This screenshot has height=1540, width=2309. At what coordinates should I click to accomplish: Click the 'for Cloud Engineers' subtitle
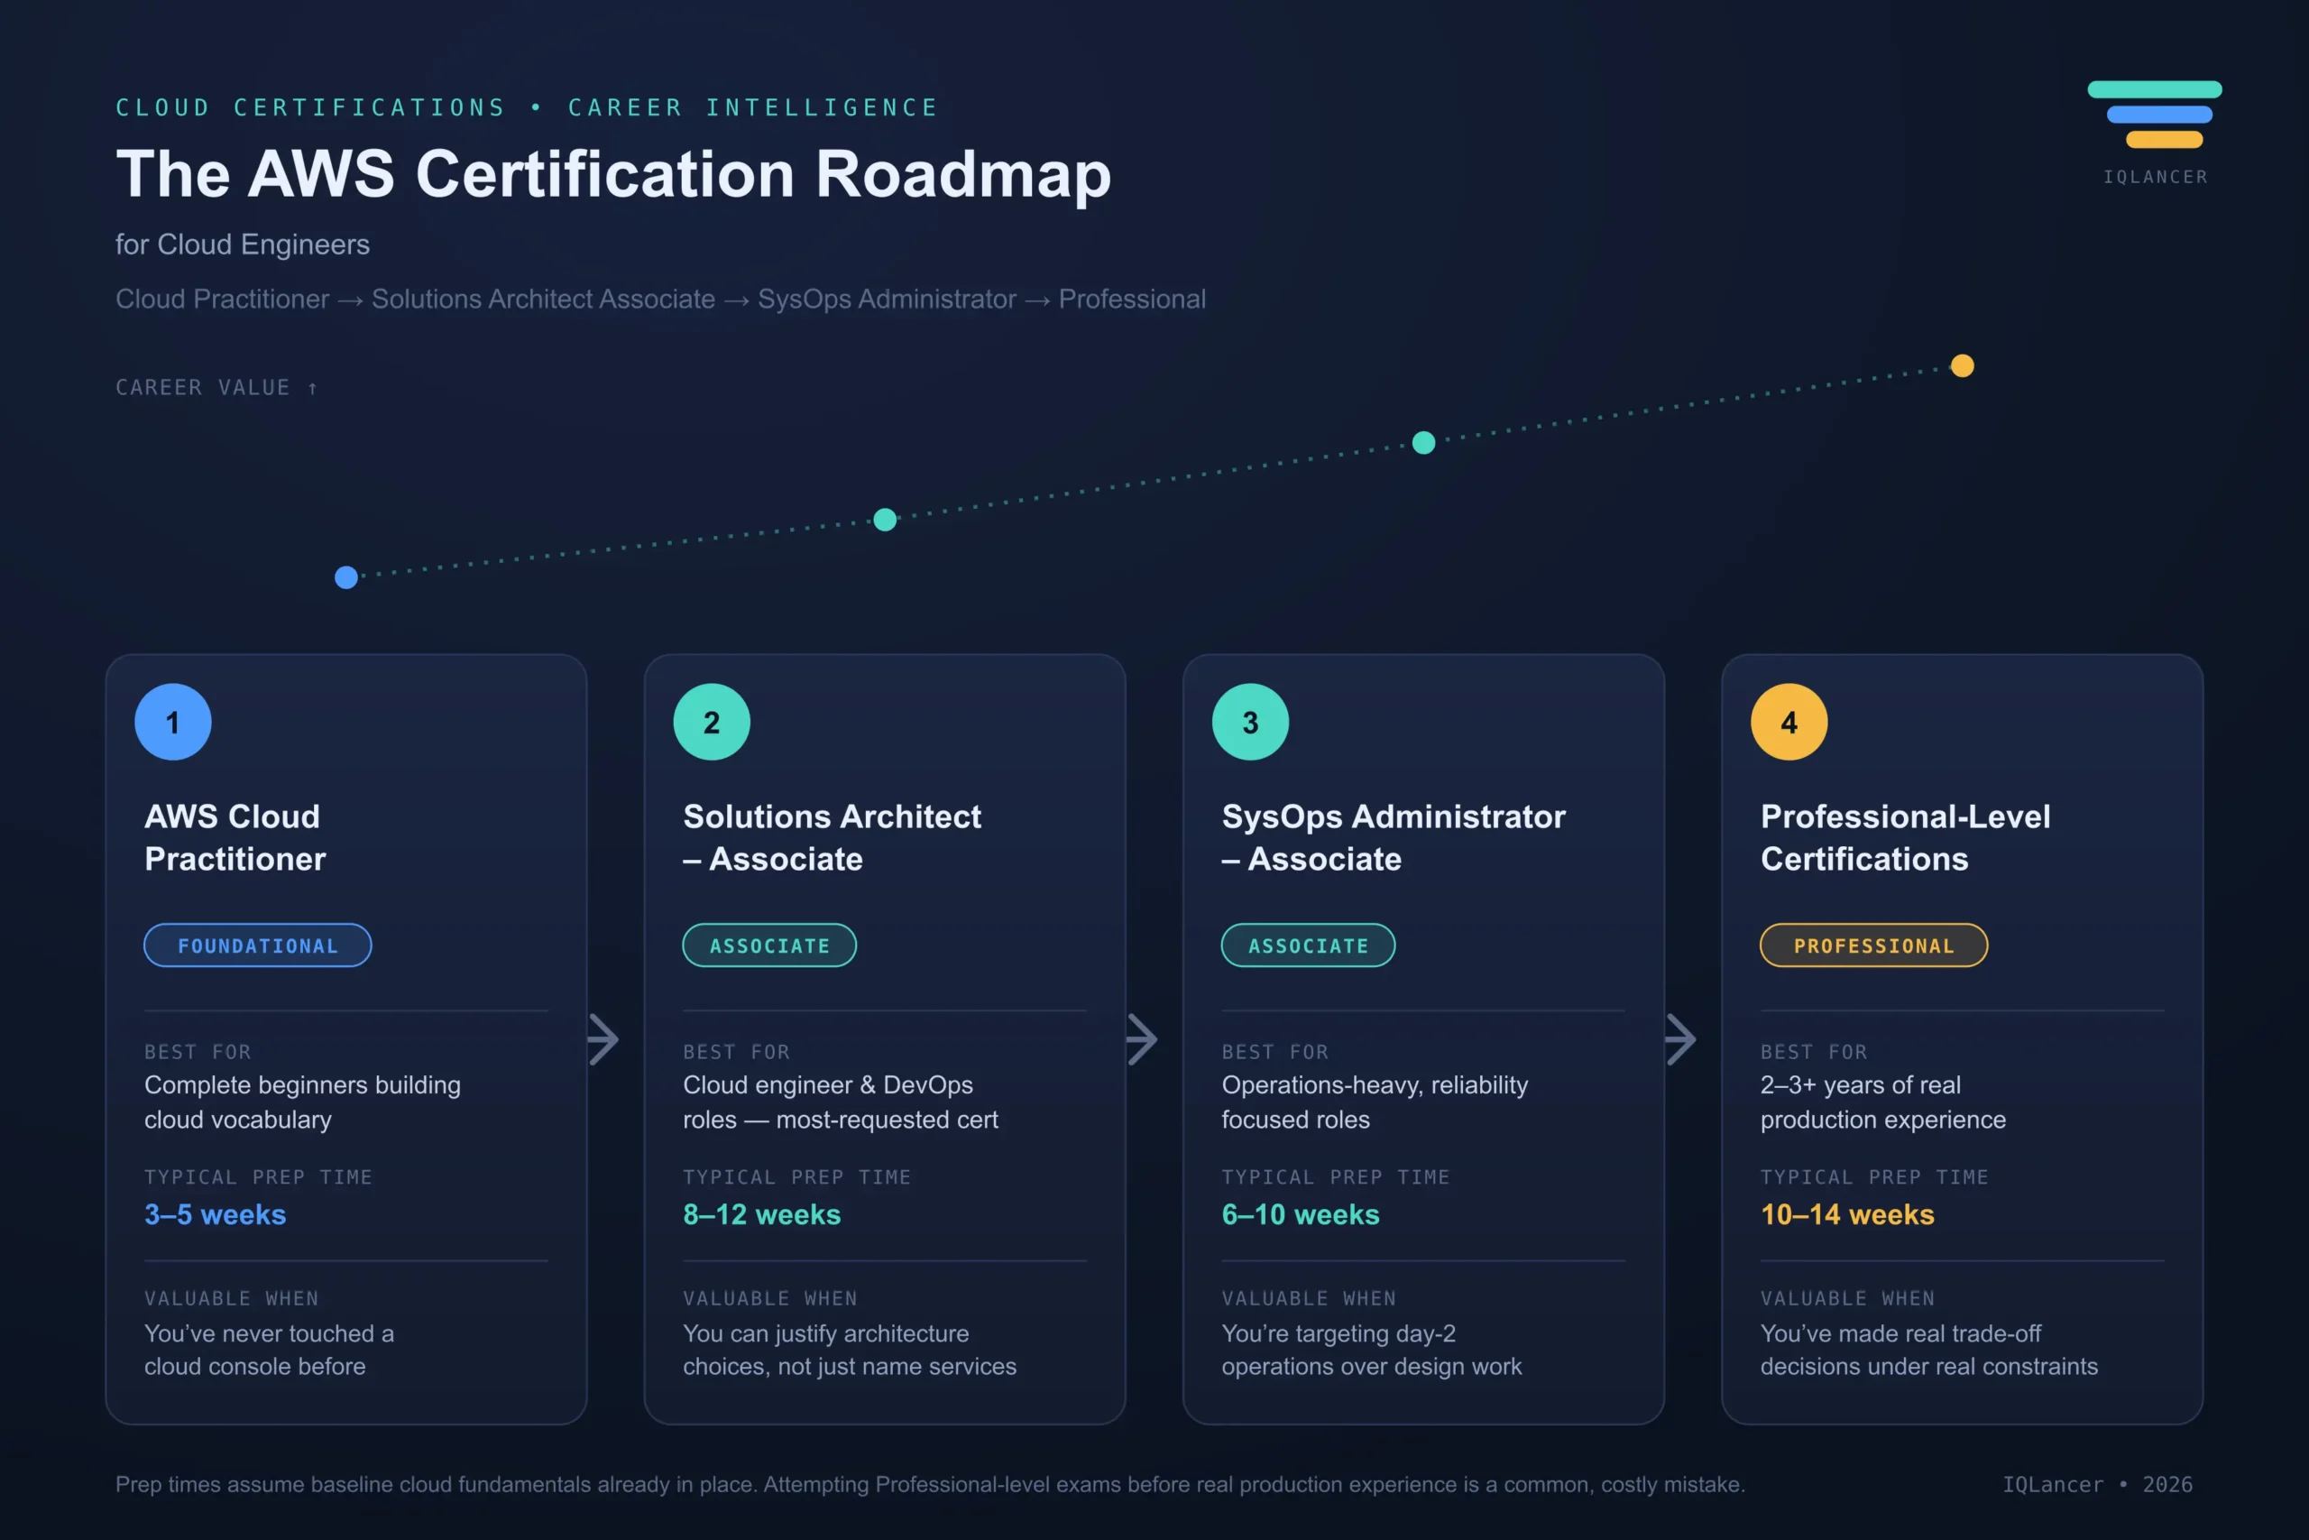point(243,244)
